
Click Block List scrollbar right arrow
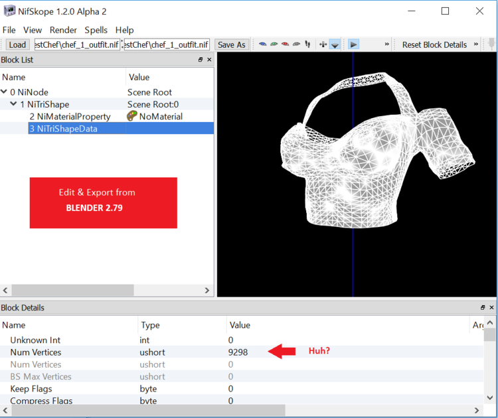point(207,290)
